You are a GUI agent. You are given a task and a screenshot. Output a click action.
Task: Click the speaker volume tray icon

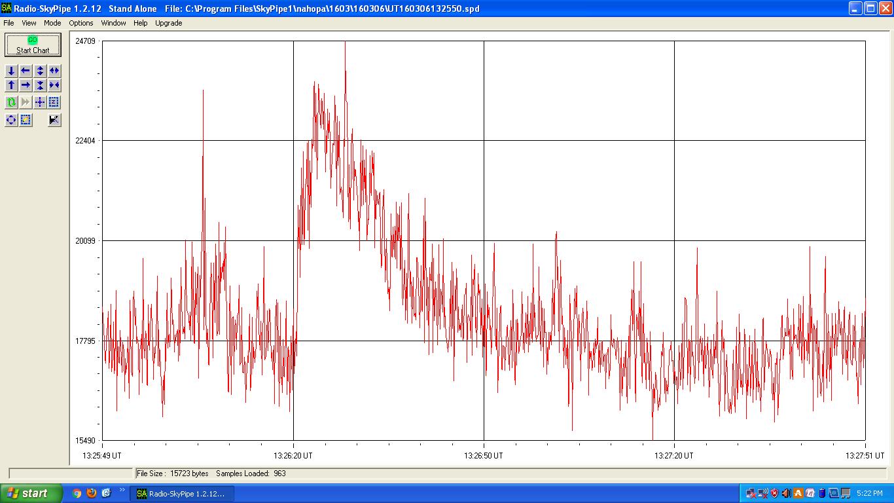787,493
